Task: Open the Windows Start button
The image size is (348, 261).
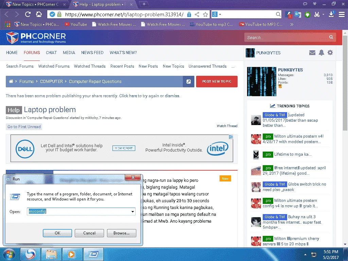Action: (9, 254)
